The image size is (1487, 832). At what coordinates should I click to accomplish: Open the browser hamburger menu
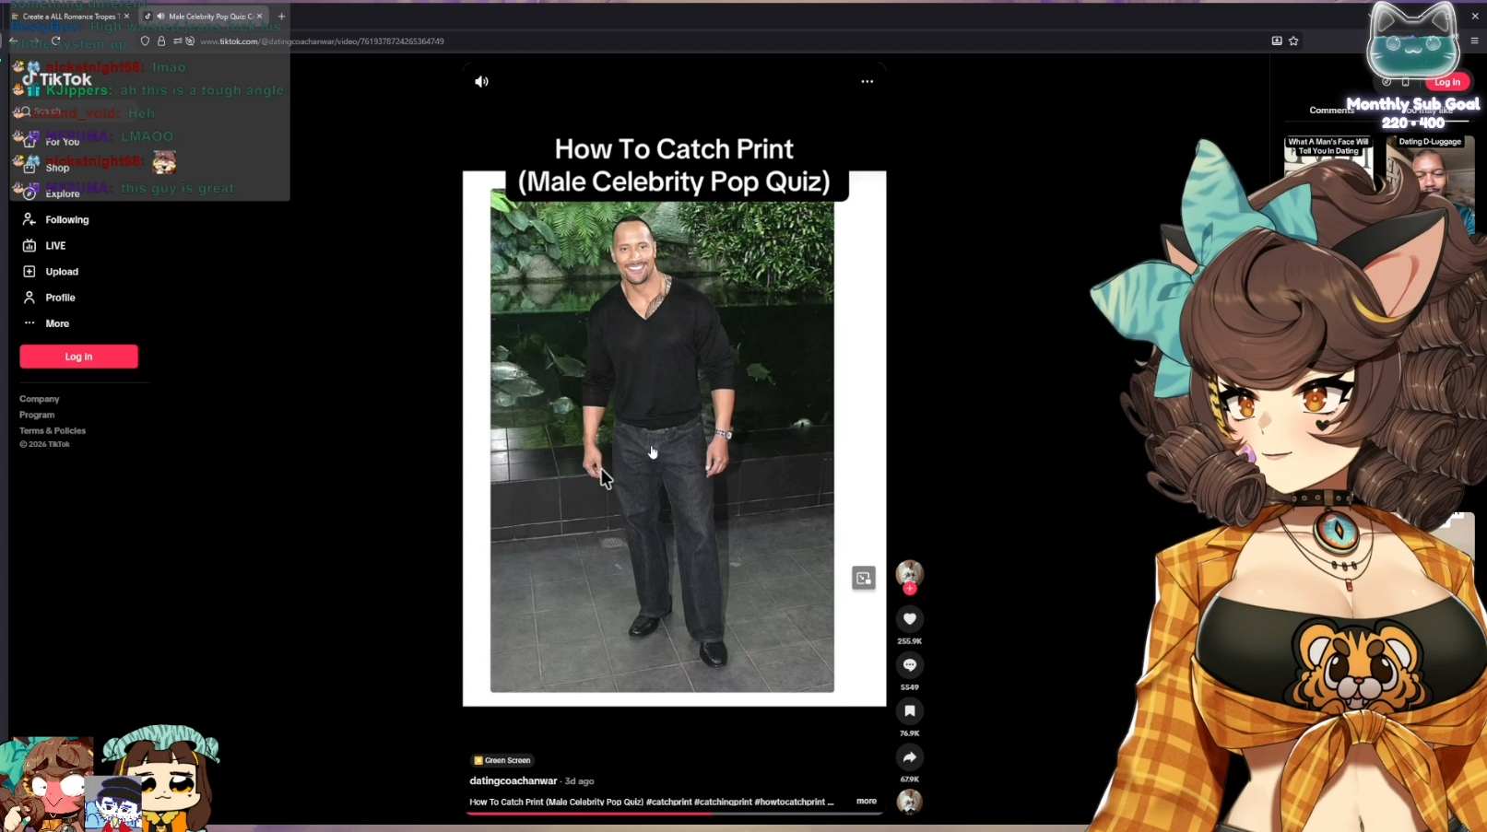pyautogui.click(x=1474, y=41)
